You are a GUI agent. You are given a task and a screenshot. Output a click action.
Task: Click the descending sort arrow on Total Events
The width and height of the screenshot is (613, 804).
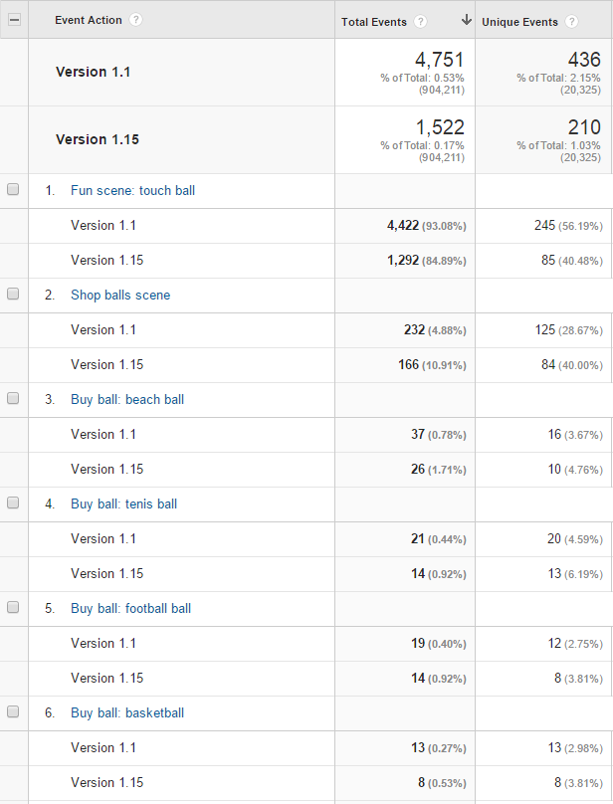465,19
